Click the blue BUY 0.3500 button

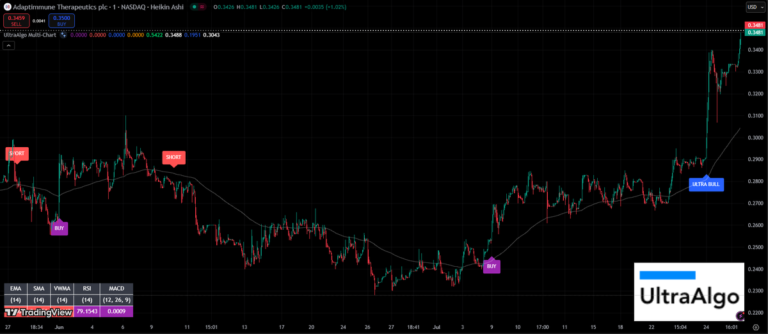pyautogui.click(x=61, y=20)
